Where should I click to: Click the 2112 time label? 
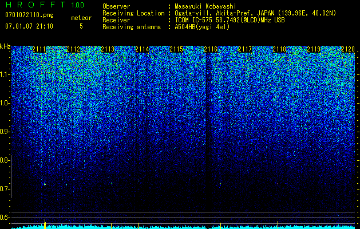73,49
